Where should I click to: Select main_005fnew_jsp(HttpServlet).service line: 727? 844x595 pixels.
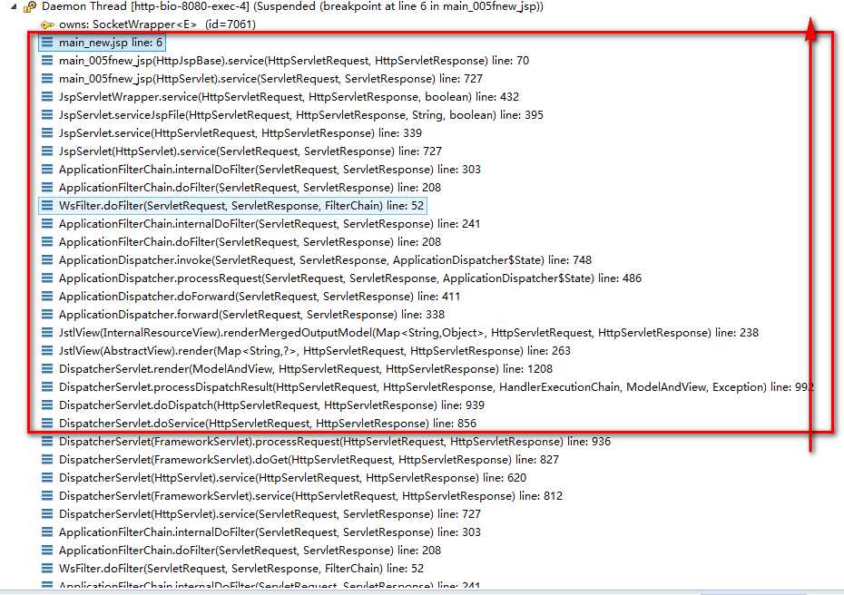[x=270, y=79]
